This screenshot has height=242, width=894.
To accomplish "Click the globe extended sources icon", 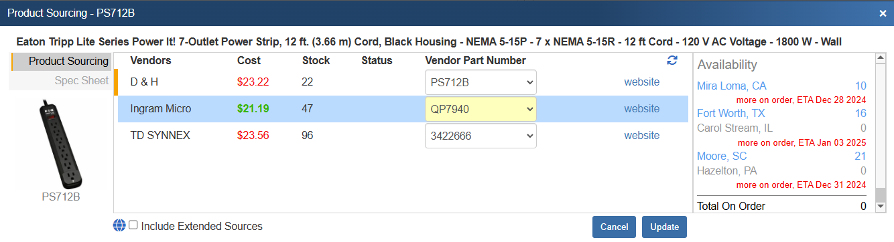I will [x=119, y=226].
